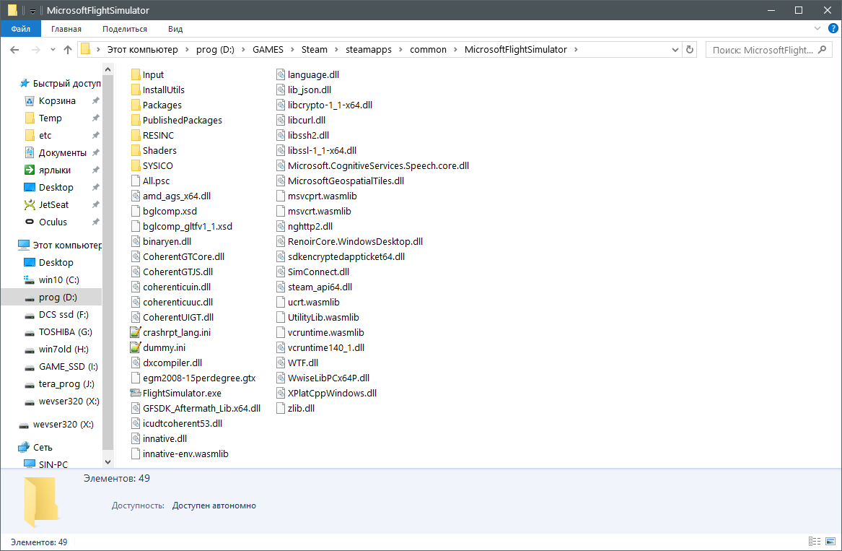The width and height of the screenshot is (842, 551).
Task: Select language.dll file icon
Action: click(x=281, y=74)
